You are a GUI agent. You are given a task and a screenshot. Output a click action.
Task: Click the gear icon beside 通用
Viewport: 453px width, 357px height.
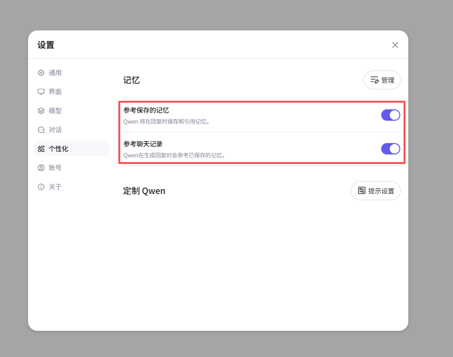[41, 72]
